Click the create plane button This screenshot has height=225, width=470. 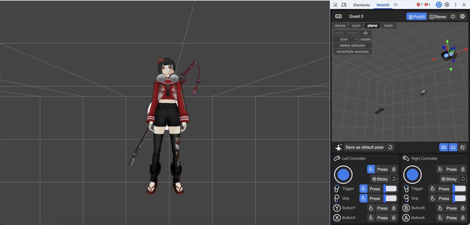tap(365, 39)
